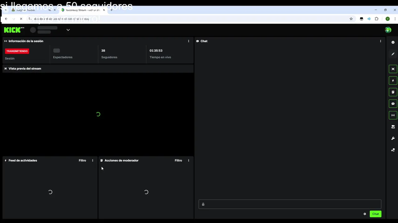
Task: Stop loading the page
Action: (21, 19)
